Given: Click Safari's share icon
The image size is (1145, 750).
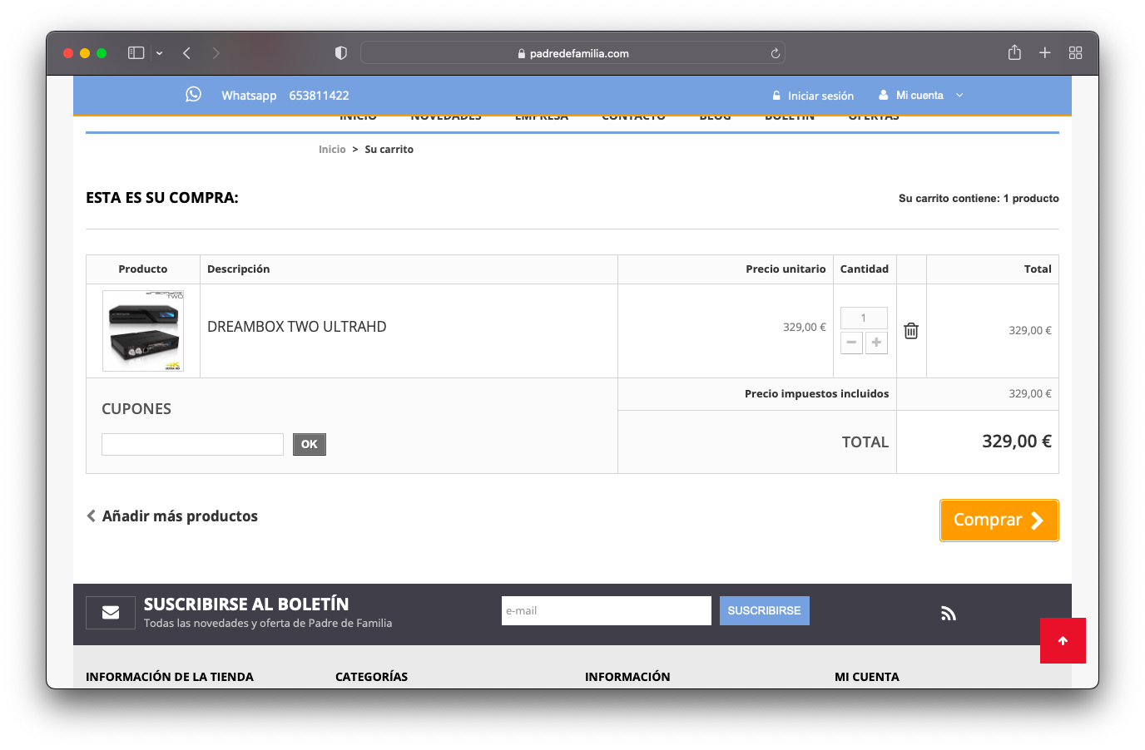Looking at the screenshot, I should 1014,53.
